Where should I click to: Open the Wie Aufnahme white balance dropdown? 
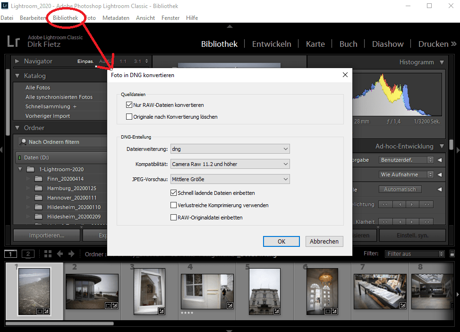[x=406, y=175]
